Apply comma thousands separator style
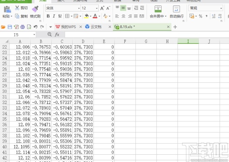This screenshot has width=229, height=162. pos(206,16)
